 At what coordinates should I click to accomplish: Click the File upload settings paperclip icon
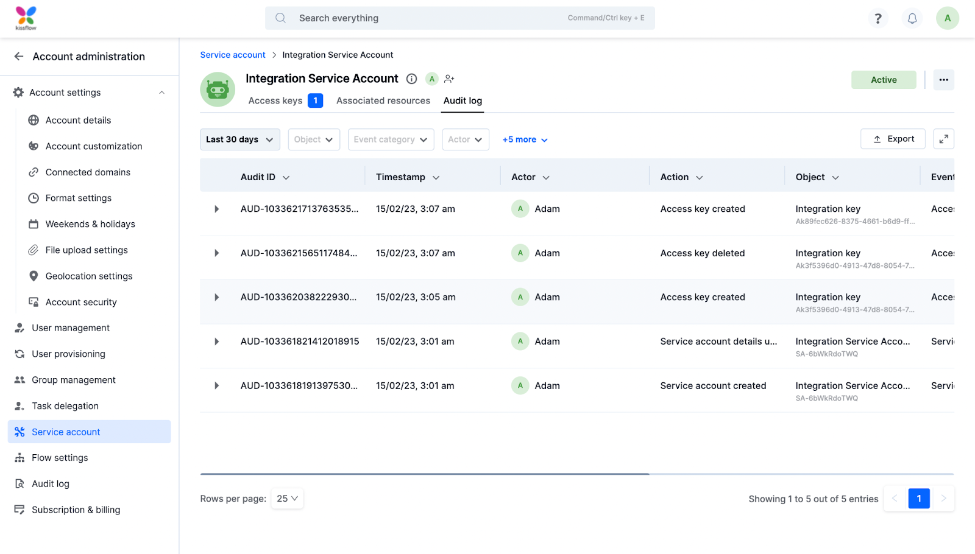(x=34, y=250)
